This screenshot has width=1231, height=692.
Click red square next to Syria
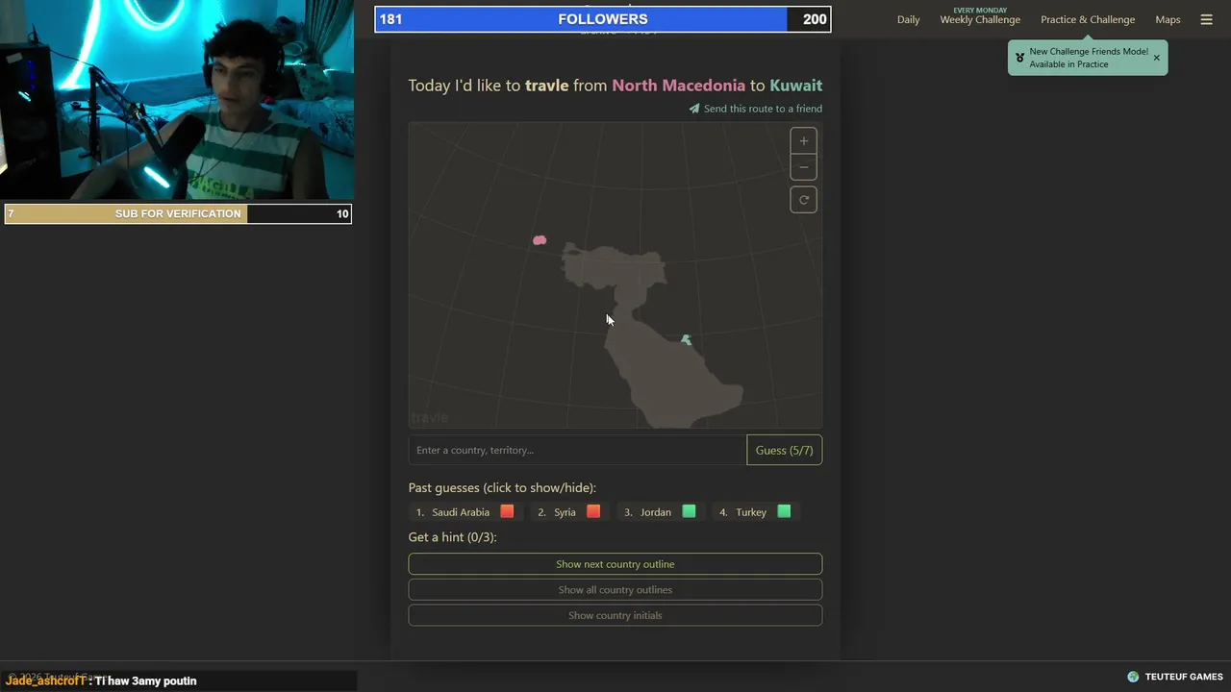tap(593, 511)
